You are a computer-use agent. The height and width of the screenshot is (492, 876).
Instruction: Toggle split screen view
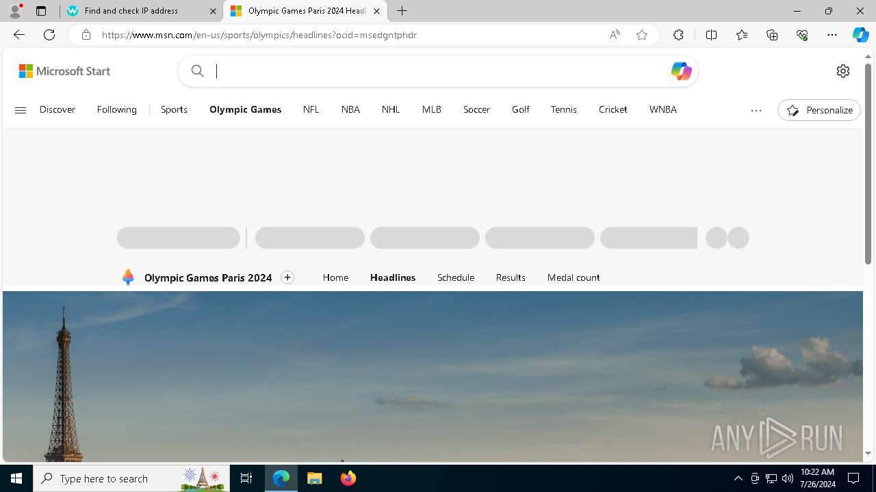[x=711, y=35]
